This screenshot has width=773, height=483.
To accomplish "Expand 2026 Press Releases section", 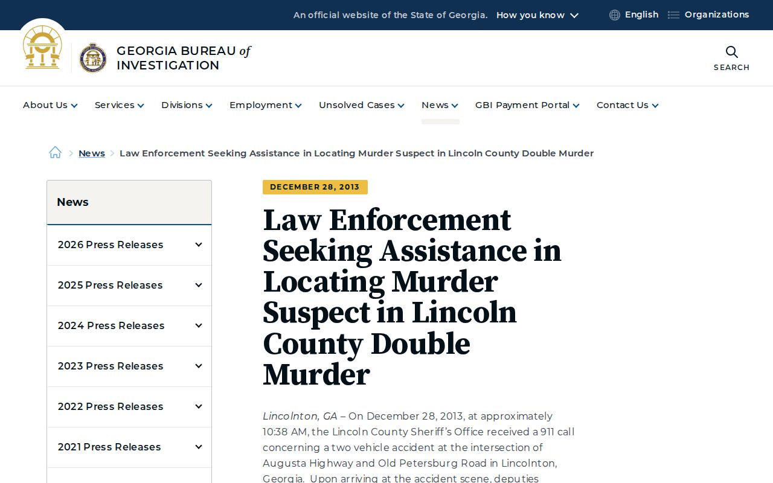I will pos(129,245).
